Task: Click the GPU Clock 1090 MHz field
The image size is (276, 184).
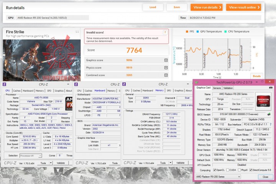Action: pyautogui.click(x=219, y=155)
